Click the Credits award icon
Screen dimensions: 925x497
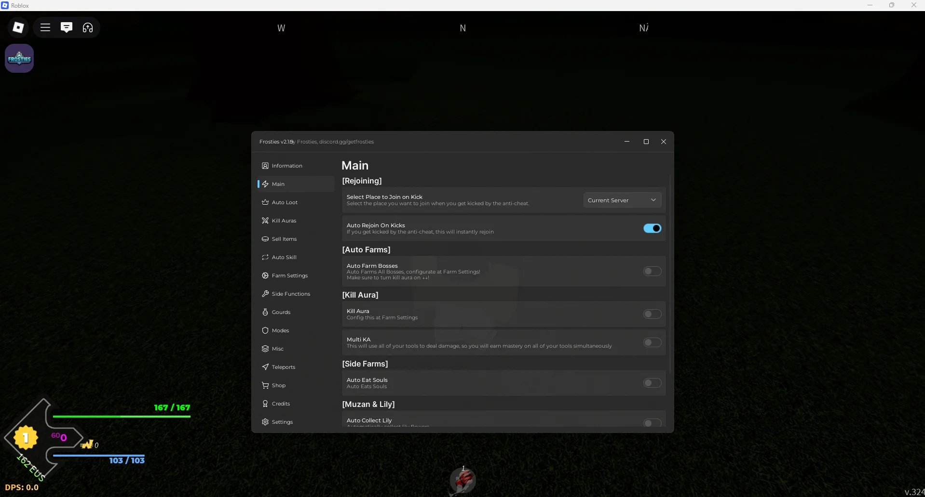tap(265, 404)
